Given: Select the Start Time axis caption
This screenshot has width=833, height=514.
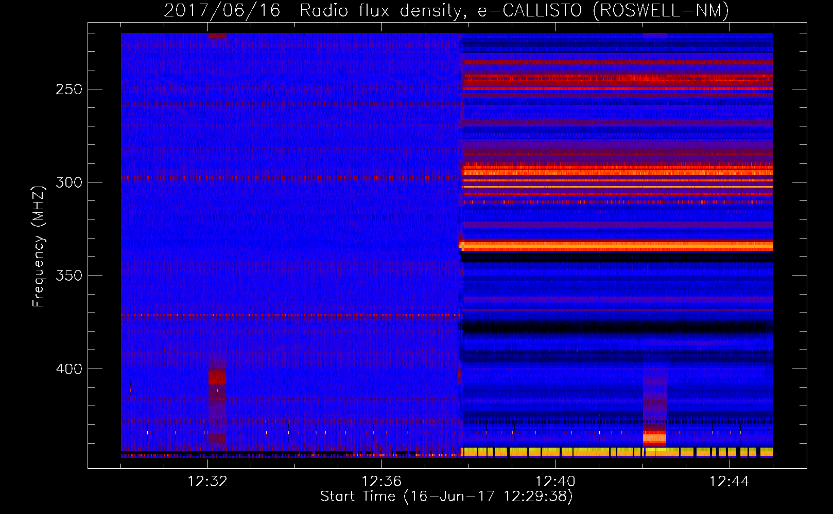Looking at the screenshot, I should coord(446,497).
